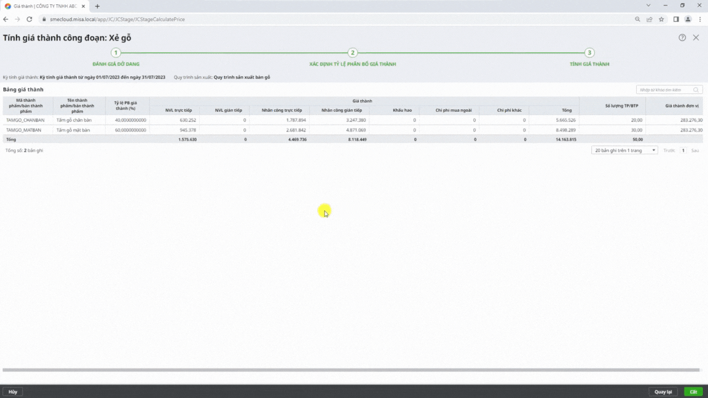This screenshot has width=708, height=398.
Task: Go to step 2 Xác định tỷ lệ phân bổ
Action: (x=352, y=53)
